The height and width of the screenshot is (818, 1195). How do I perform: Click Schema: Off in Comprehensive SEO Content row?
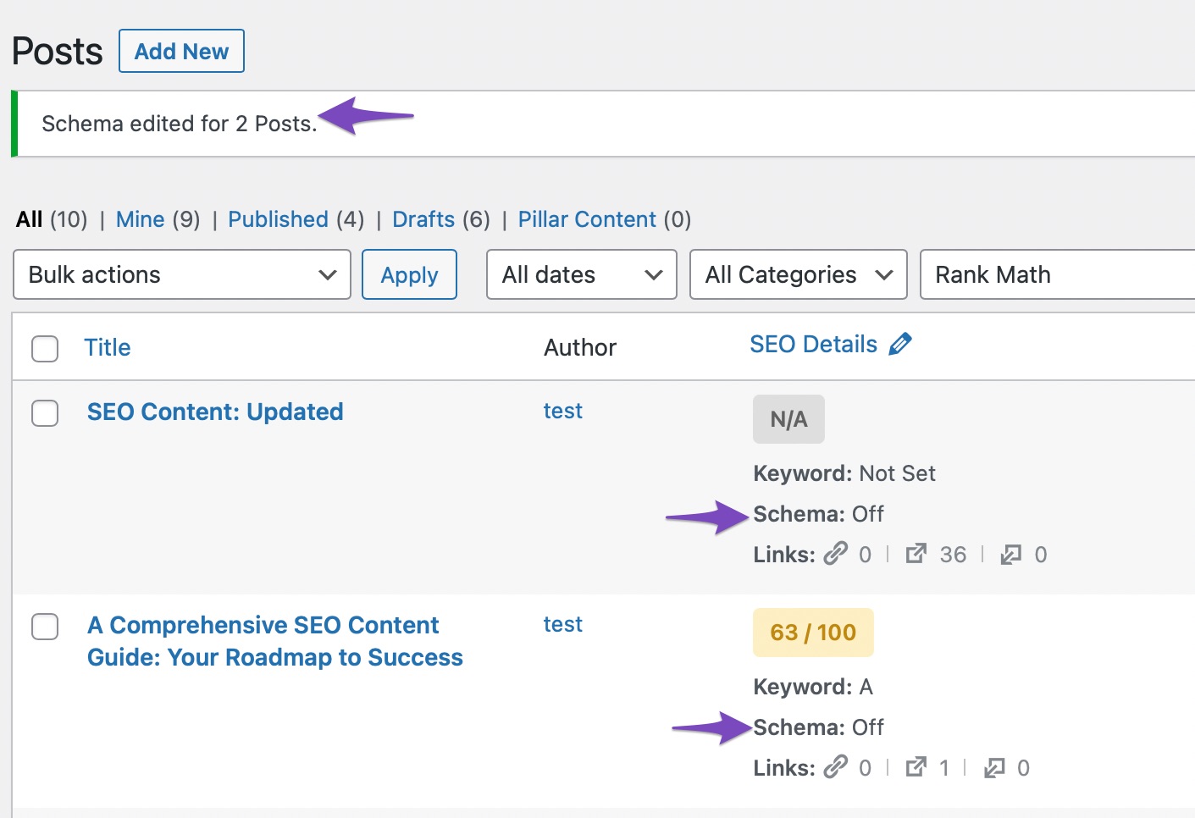819,727
